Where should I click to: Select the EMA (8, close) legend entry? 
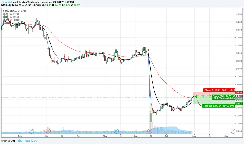pos(11,14)
